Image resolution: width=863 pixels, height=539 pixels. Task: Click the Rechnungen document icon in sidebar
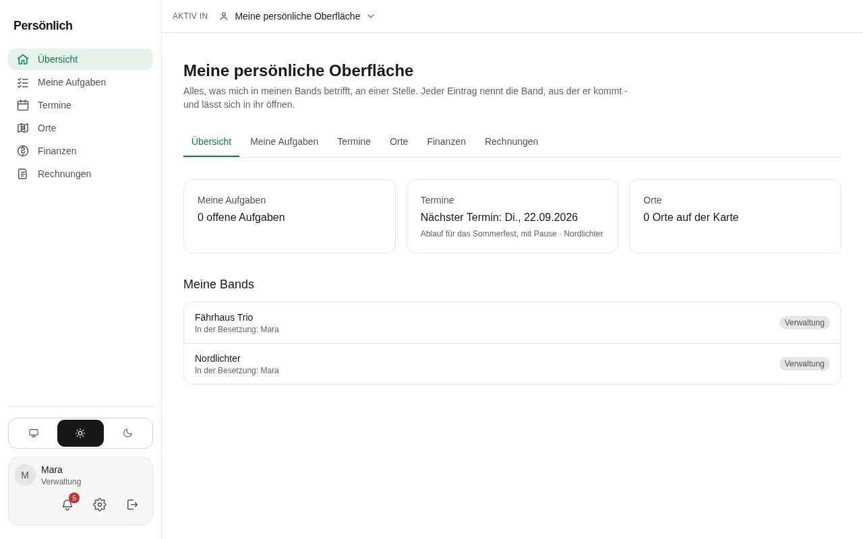click(x=23, y=174)
